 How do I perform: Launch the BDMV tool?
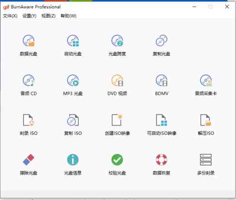point(162,85)
